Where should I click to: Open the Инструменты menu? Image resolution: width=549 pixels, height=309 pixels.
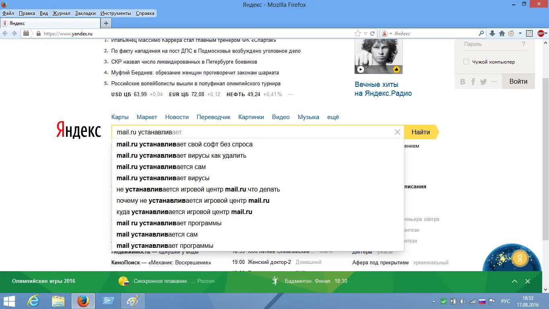click(x=116, y=13)
